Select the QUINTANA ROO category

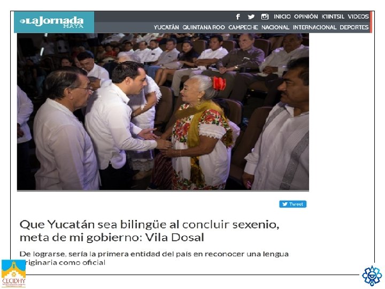tap(204, 27)
